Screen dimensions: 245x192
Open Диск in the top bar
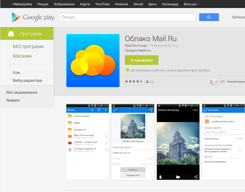(153, 4)
